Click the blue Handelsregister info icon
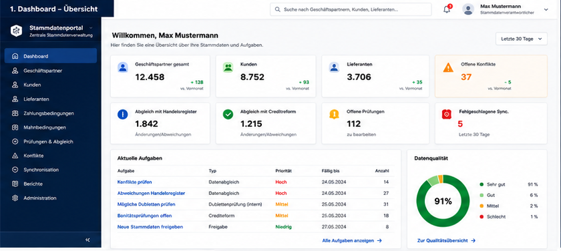 pyautogui.click(x=122, y=114)
